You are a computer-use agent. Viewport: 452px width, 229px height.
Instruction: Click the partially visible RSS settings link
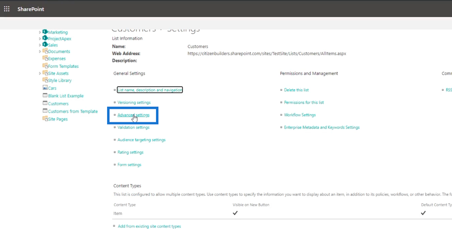[x=449, y=90]
